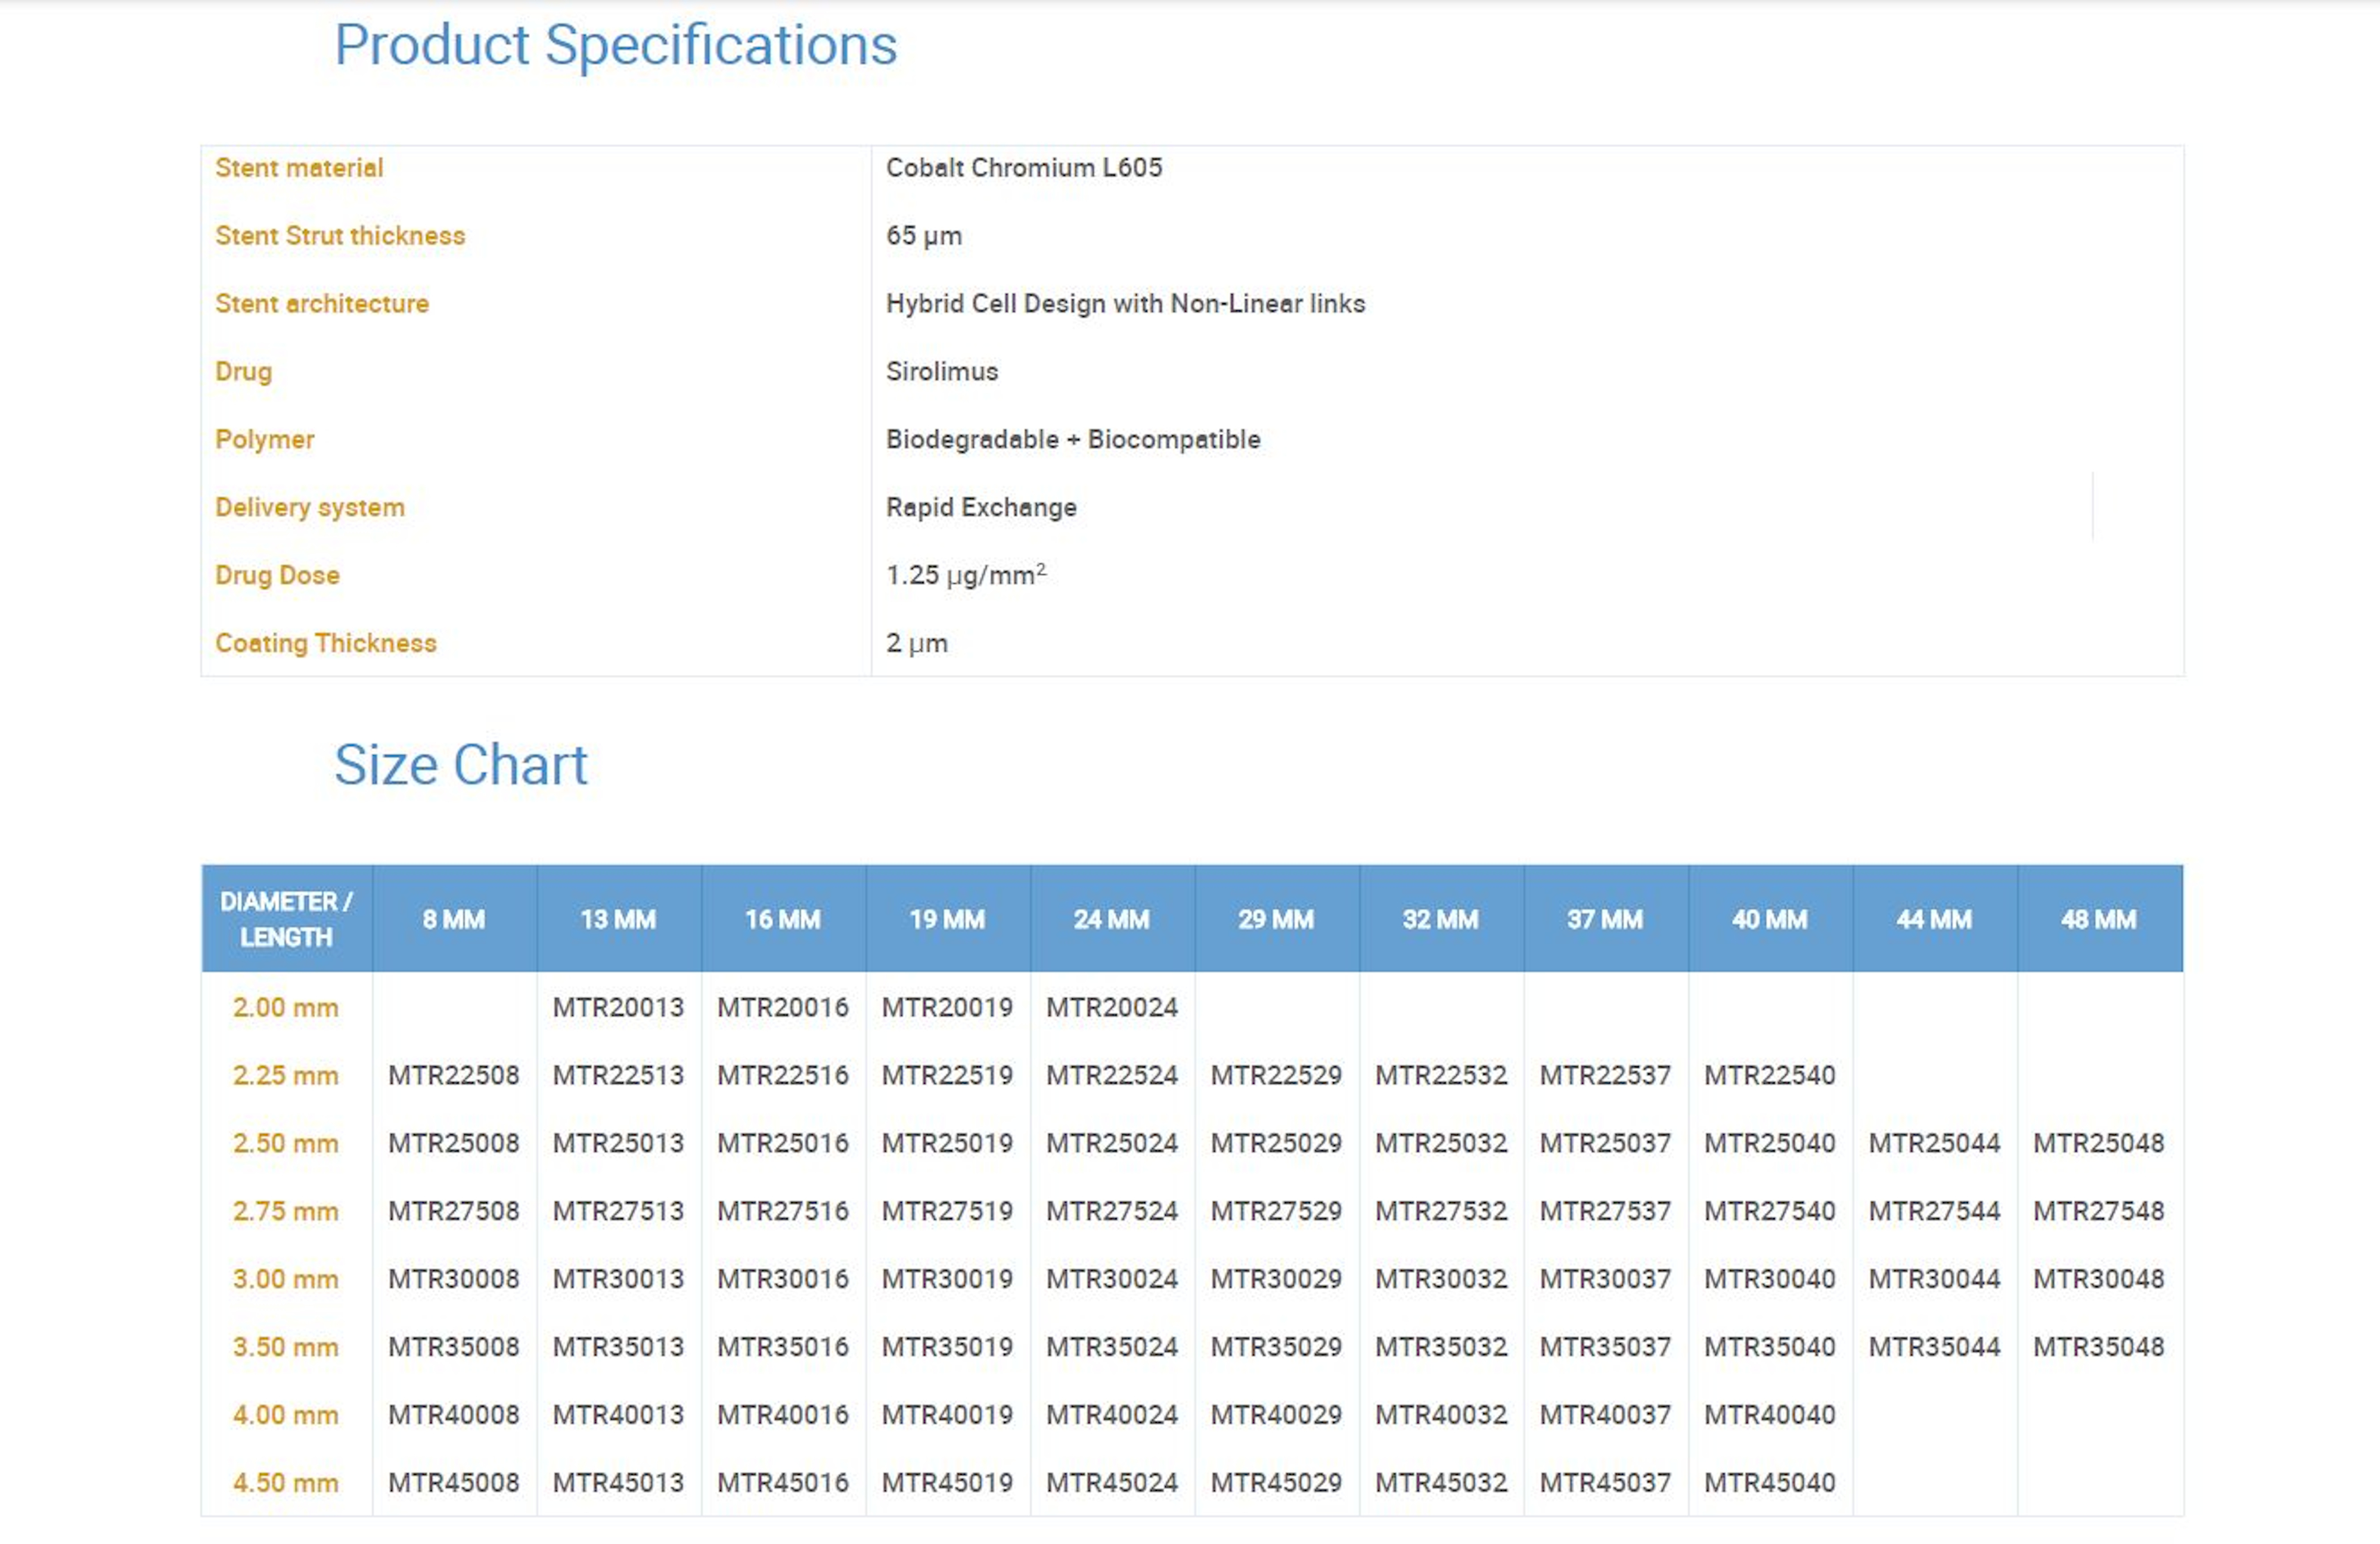The width and height of the screenshot is (2380, 1544).
Task: Click the '32 MM' column header
Action: pos(1441,919)
